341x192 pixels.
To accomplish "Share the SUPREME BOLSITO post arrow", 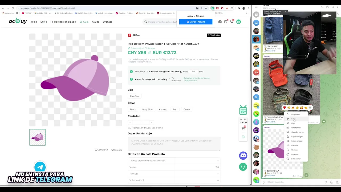I will (x=323, y=121).
